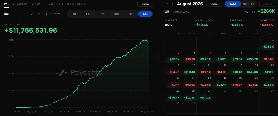Click the Worst Day value -$115K

pyautogui.click(x=267, y=25)
